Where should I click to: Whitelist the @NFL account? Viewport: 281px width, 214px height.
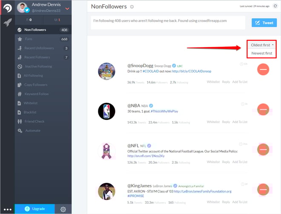[x=213, y=162]
